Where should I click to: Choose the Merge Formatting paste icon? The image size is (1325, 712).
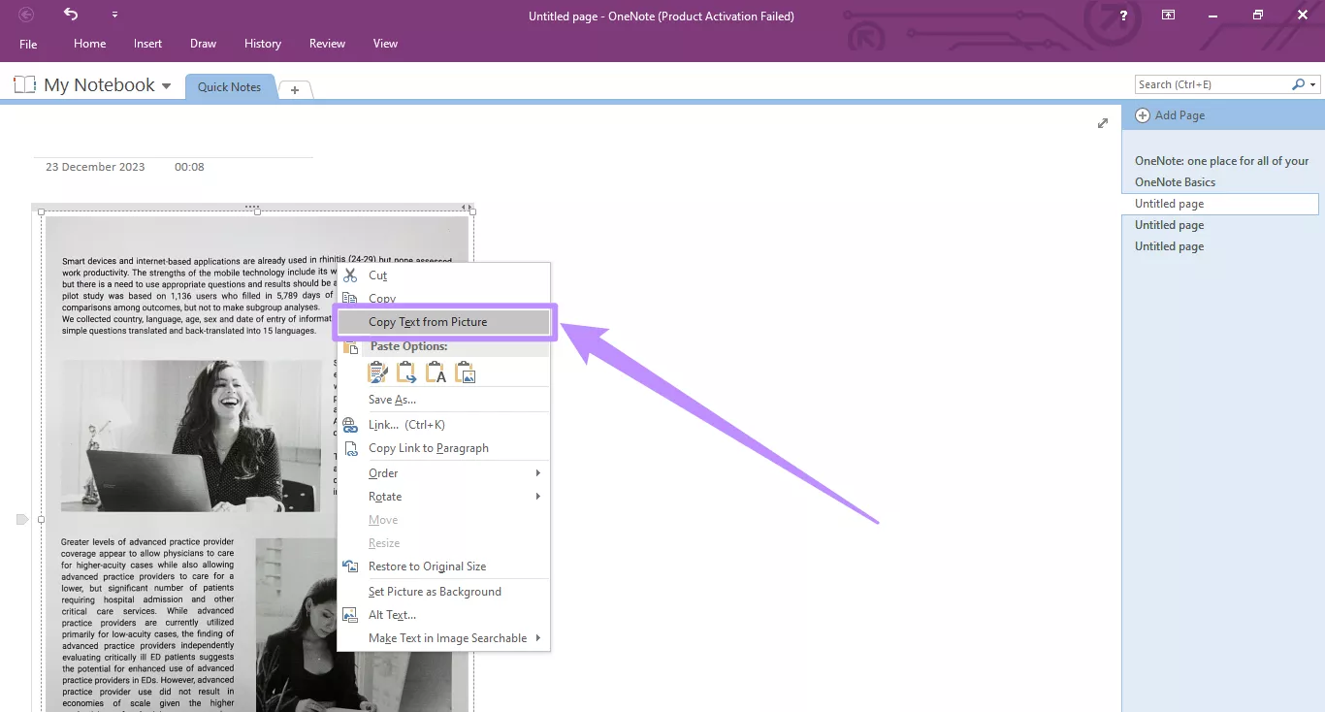tap(406, 372)
